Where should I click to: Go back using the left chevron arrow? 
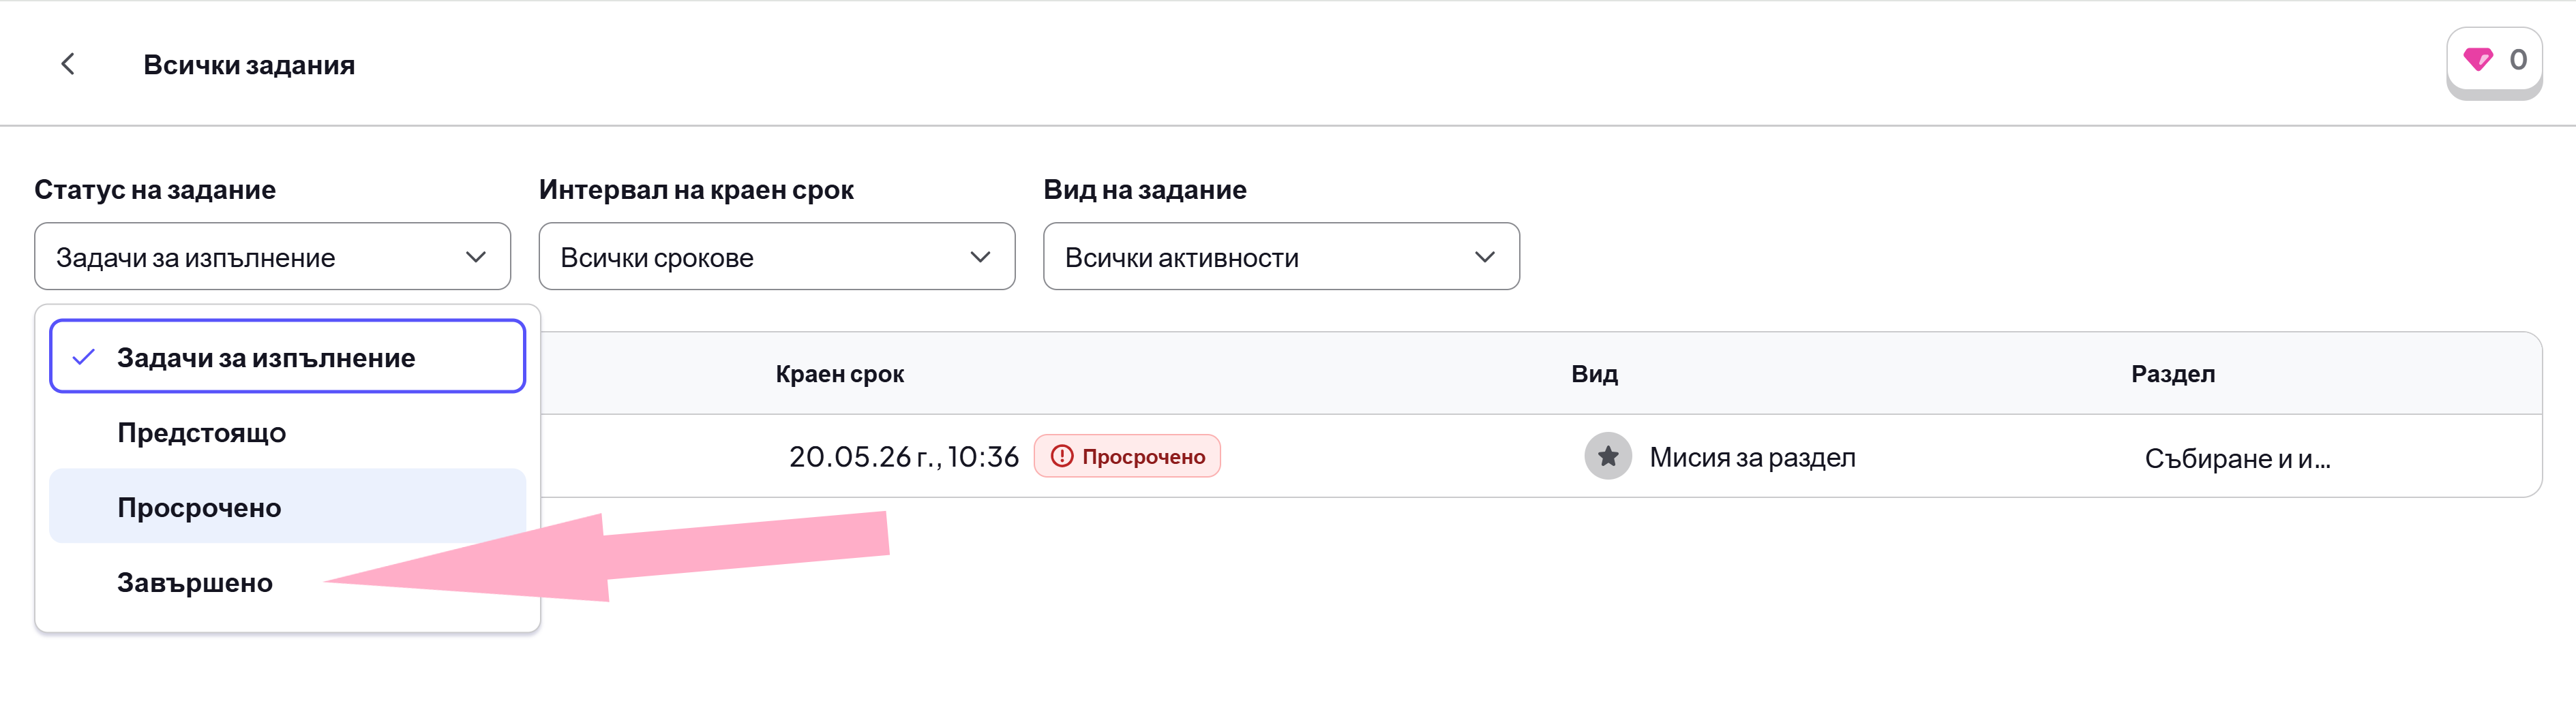pos(67,64)
